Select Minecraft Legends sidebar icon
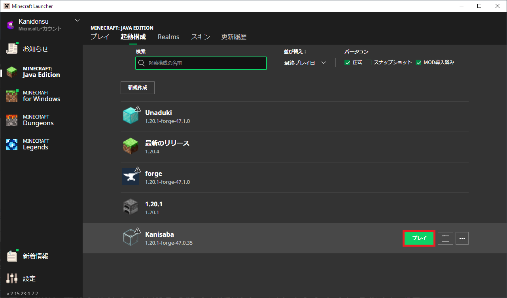This screenshot has width=507, height=298. click(12, 144)
